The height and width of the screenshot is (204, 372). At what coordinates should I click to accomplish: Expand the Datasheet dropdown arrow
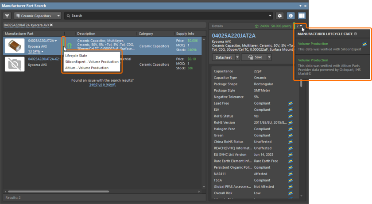point(237,57)
